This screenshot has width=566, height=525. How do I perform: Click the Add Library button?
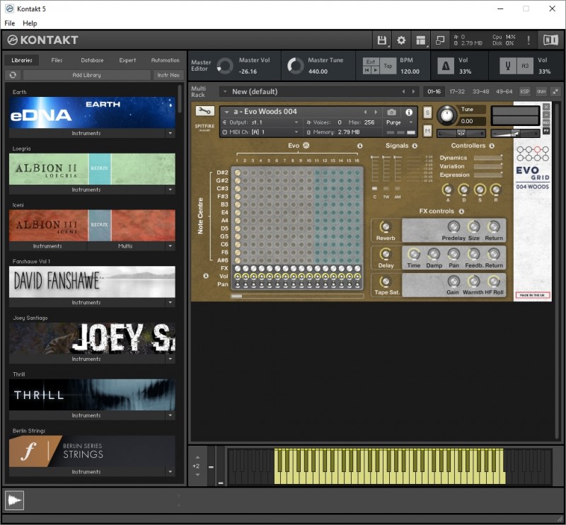[86, 75]
